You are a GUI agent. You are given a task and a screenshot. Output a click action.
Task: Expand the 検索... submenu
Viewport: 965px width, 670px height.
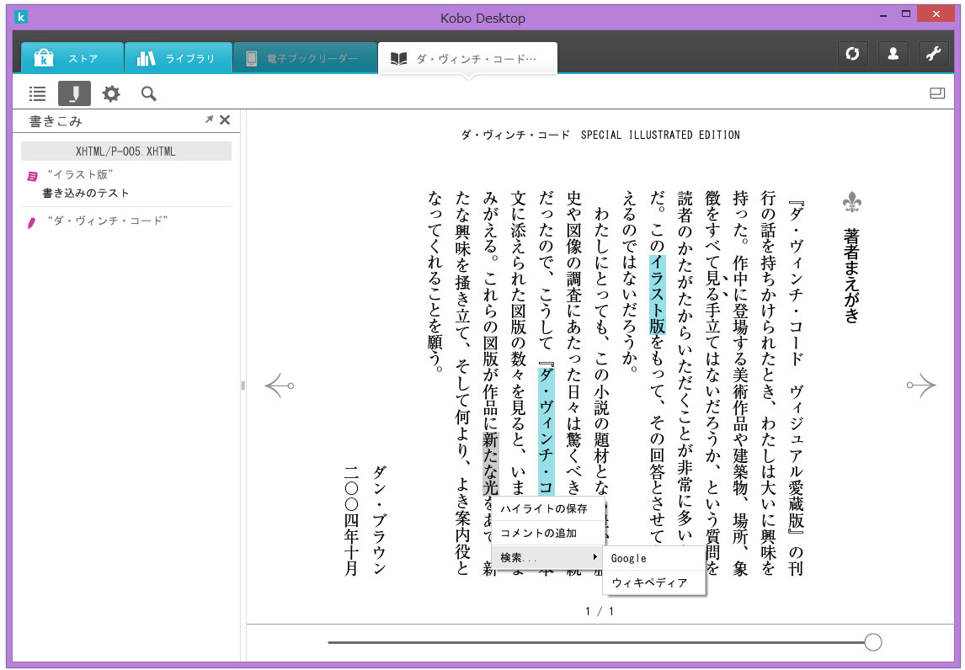click(547, 557)
